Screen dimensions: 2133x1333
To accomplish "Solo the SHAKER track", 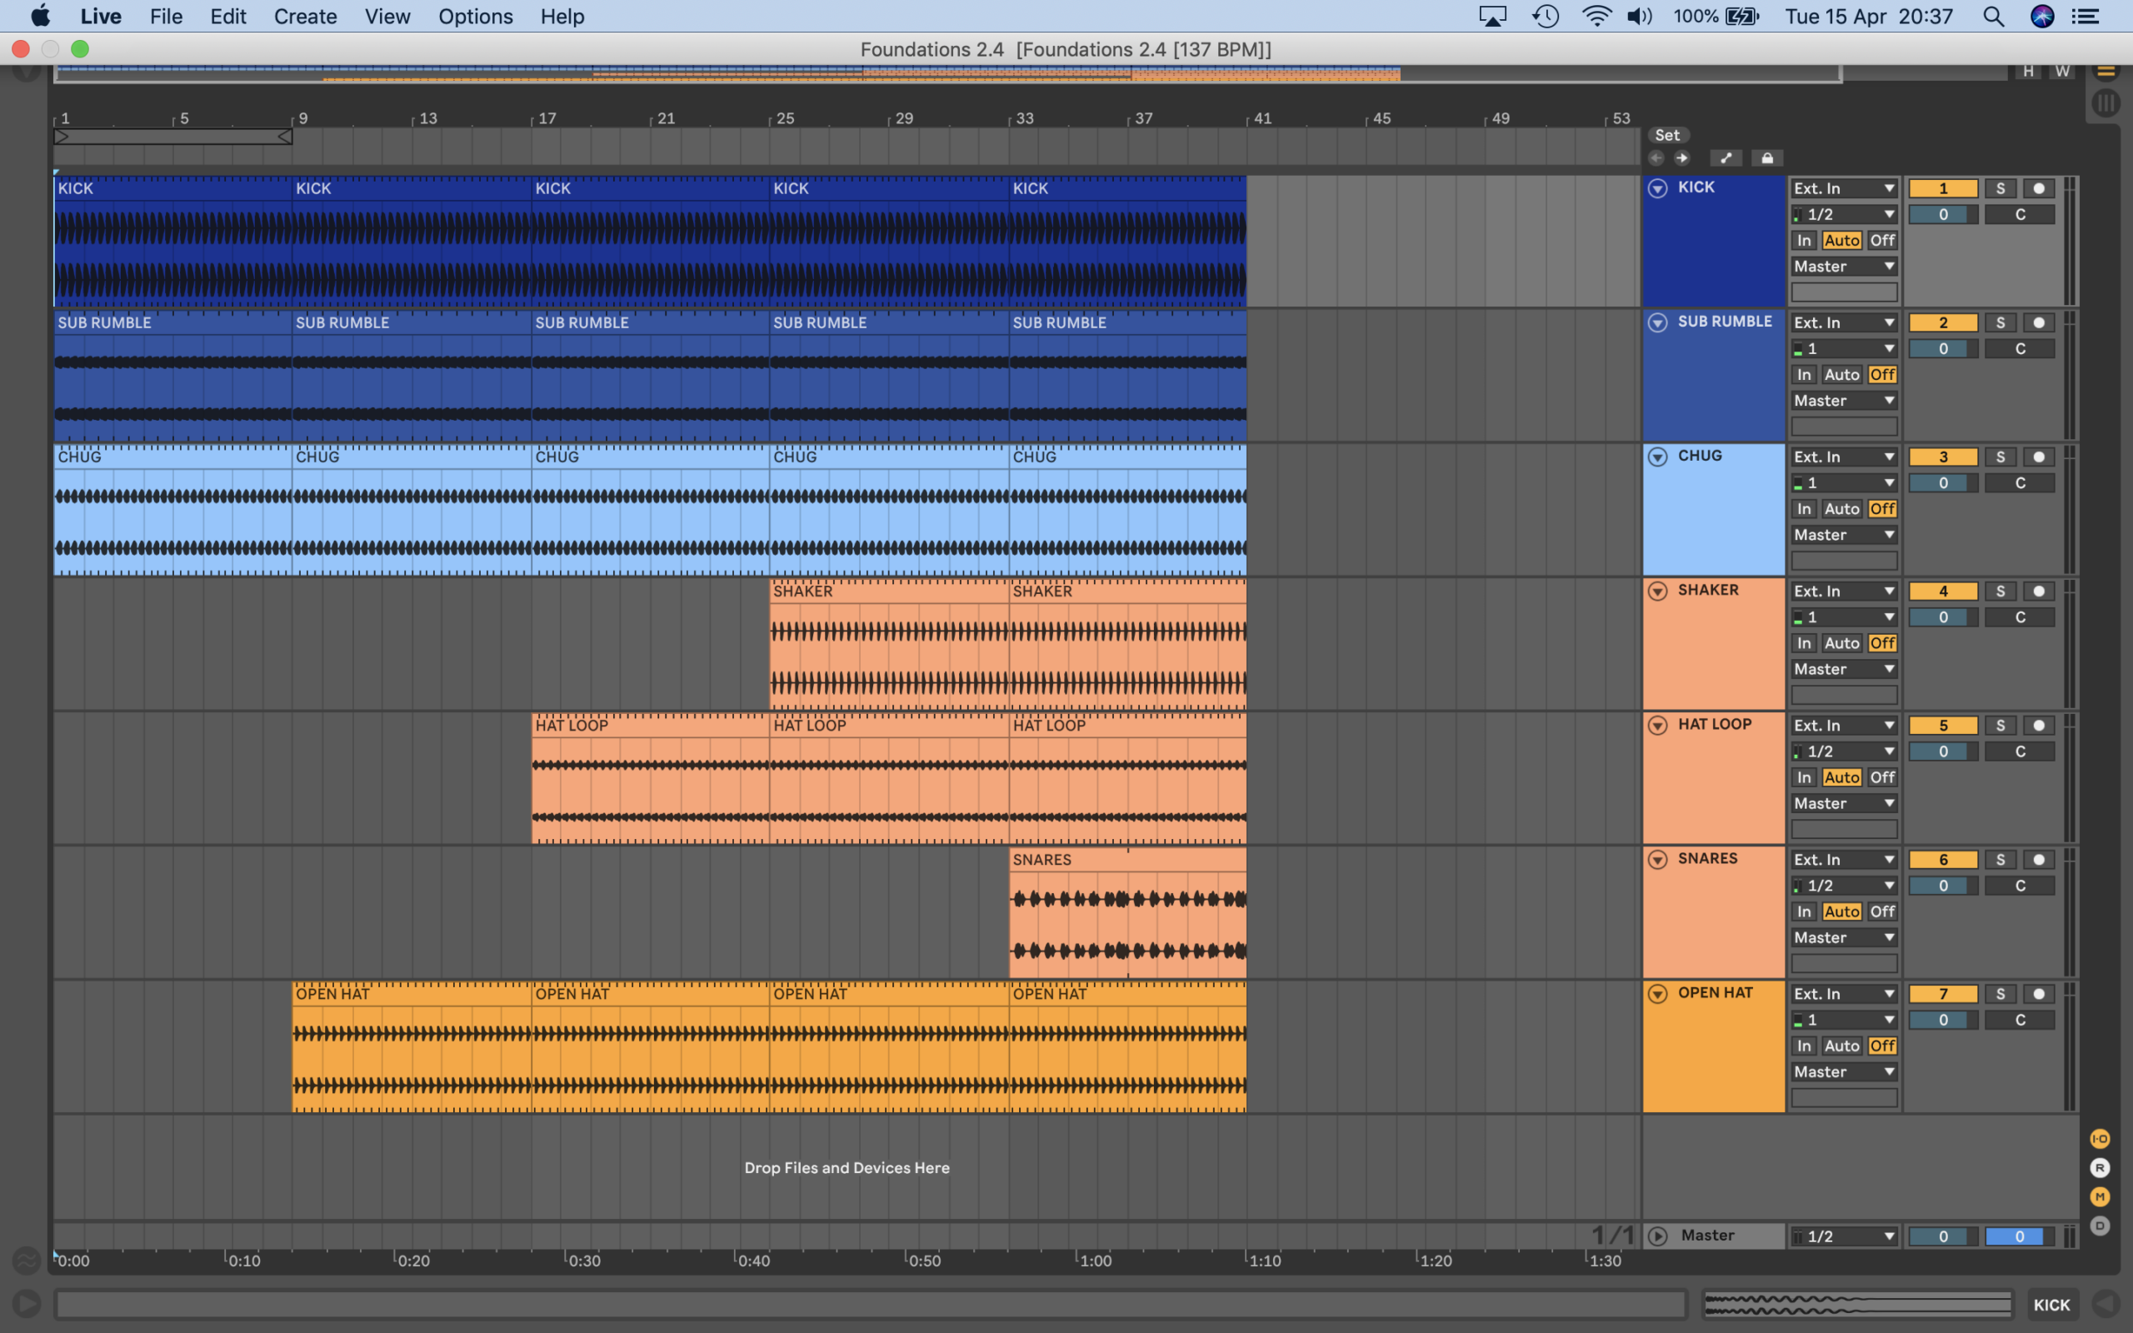I will [2000, 592].
